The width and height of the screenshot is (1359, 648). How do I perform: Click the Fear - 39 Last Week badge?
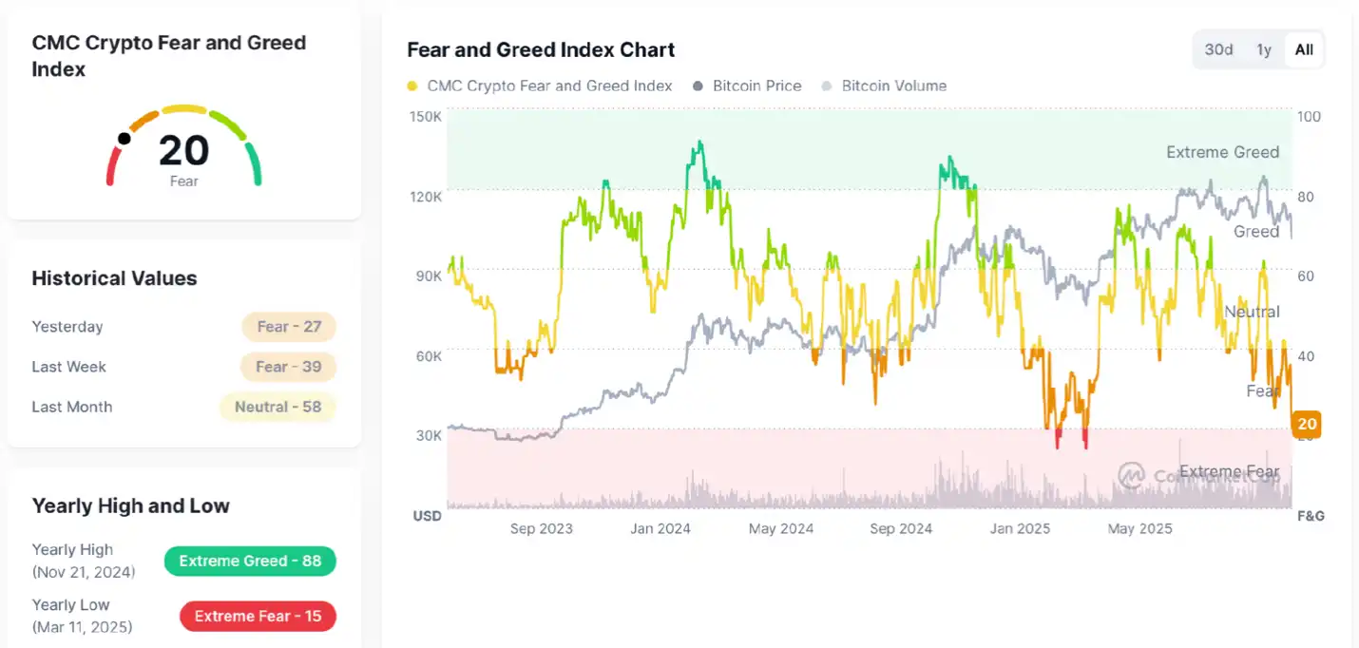pyautogui.click(x=288, y=366)
